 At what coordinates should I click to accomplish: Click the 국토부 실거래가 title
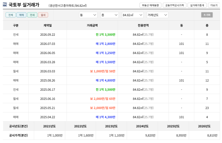tap(24, 5)
